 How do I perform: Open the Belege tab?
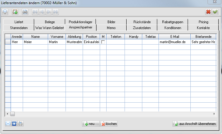coord(50,22)
